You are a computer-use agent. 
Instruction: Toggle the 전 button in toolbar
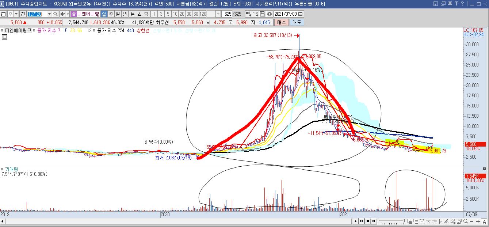pos(23,14)
